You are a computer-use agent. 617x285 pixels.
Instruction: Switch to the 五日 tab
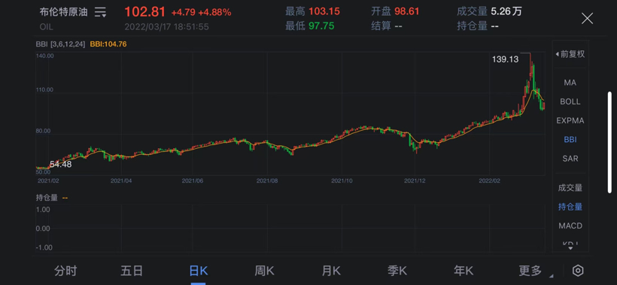132,271
